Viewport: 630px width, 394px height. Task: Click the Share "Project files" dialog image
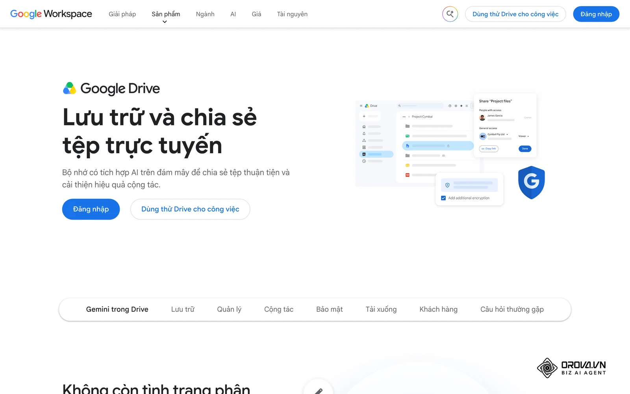(x=505, y=125)
